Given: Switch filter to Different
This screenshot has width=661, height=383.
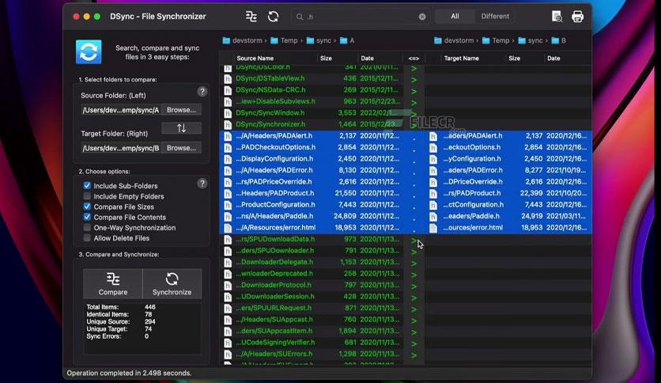Looking at the screenshot, I should pos(495,17).
